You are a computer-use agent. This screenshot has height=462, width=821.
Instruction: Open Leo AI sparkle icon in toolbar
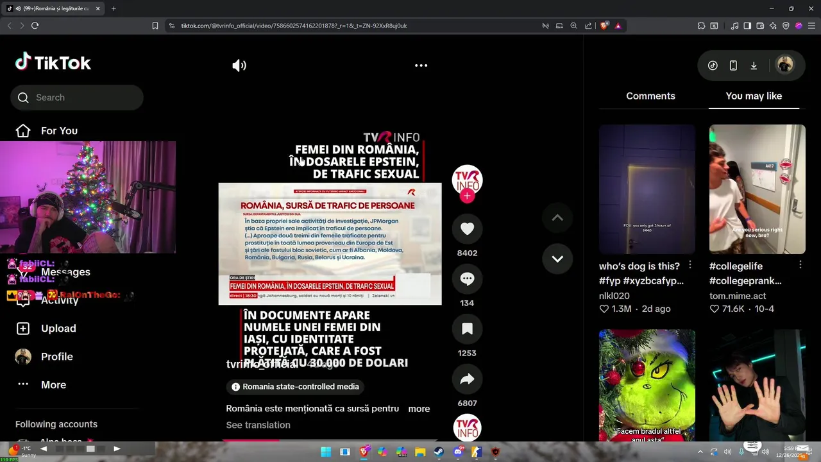click(773, 26)
